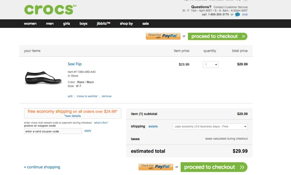
Task: Open the women menu
Action: (x=30, y=24)
